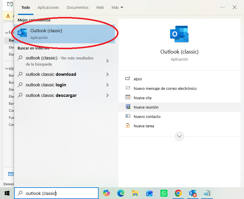Click the large Outlook logo in details pane

point(179,34)
